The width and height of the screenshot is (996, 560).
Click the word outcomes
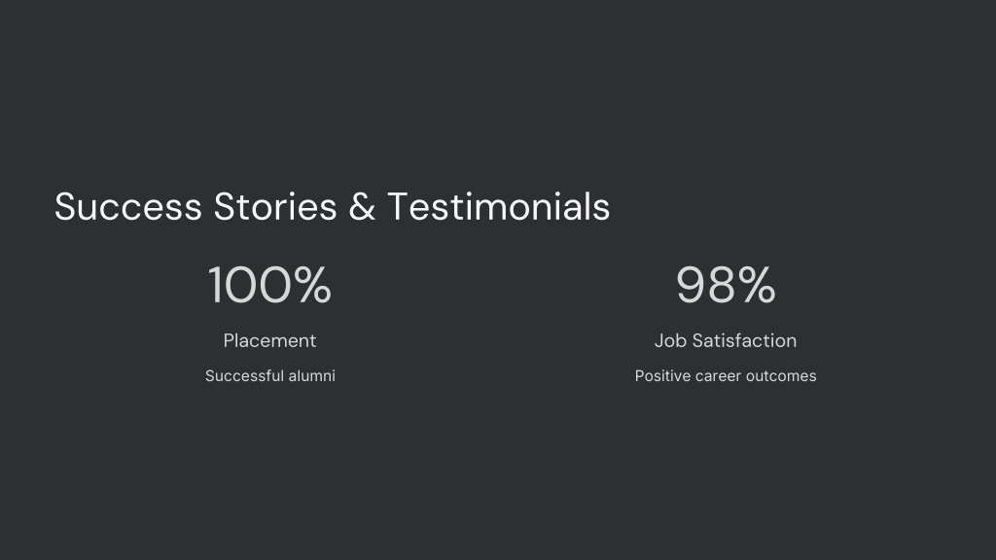click(781, 376)
